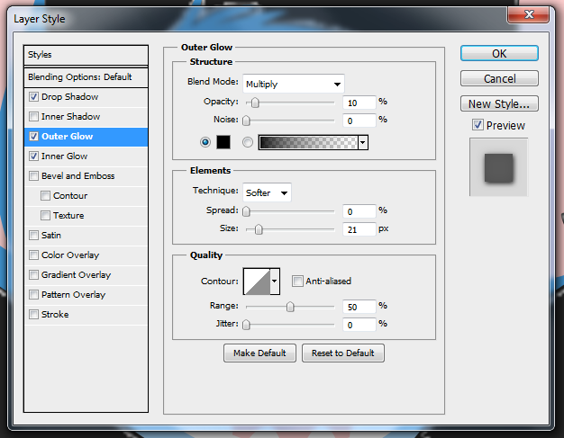Click the Spread slider handle
Viewport: 564px width, 438px height.
tap(246, 211)
